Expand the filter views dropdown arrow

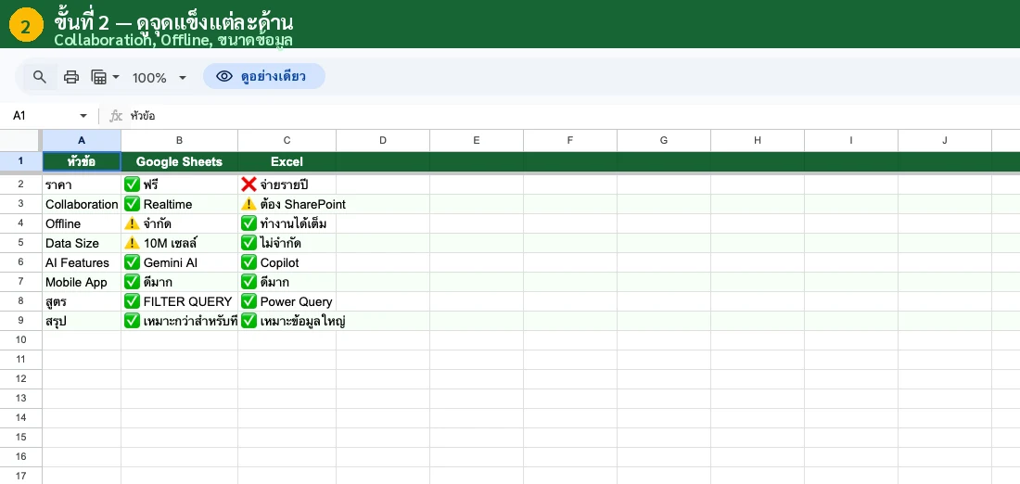pos(117,77)
